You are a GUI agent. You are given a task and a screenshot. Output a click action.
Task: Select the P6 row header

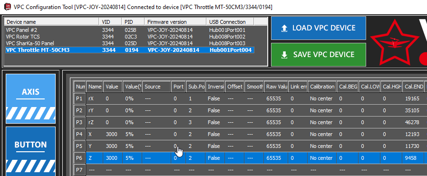point(80,158)
